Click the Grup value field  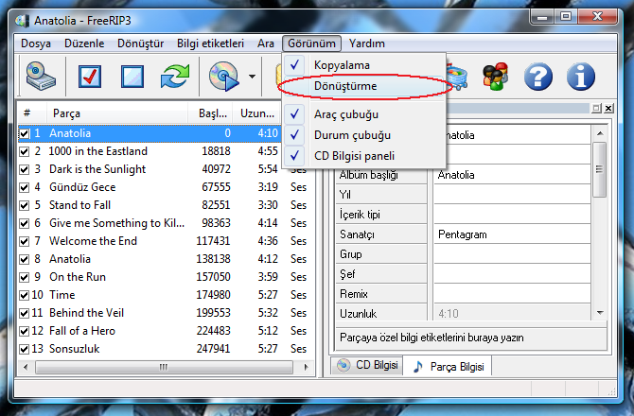click(x=512, y=254)
